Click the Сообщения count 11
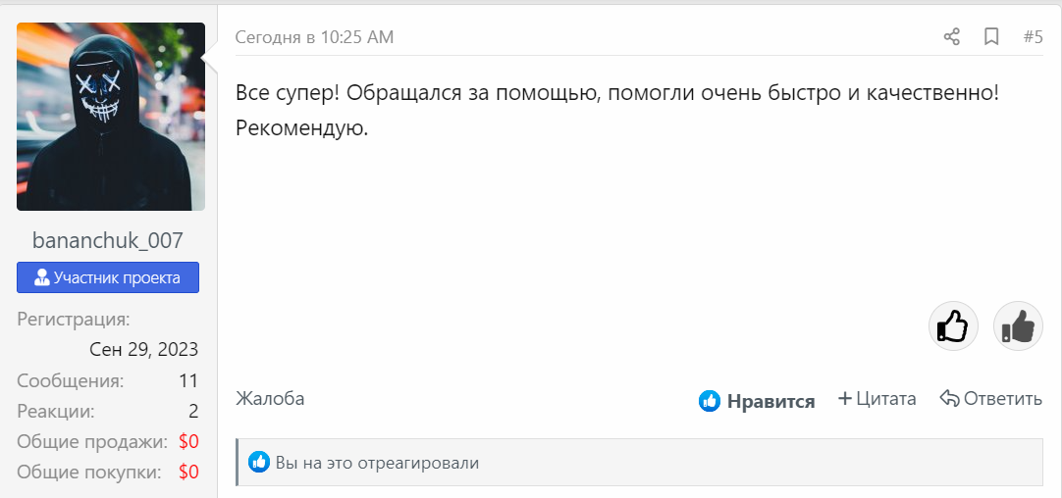Screen dimensions: 1062x498 [x=188, y=380]
